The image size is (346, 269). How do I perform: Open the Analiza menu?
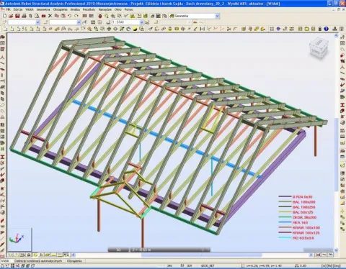(75, 9)
